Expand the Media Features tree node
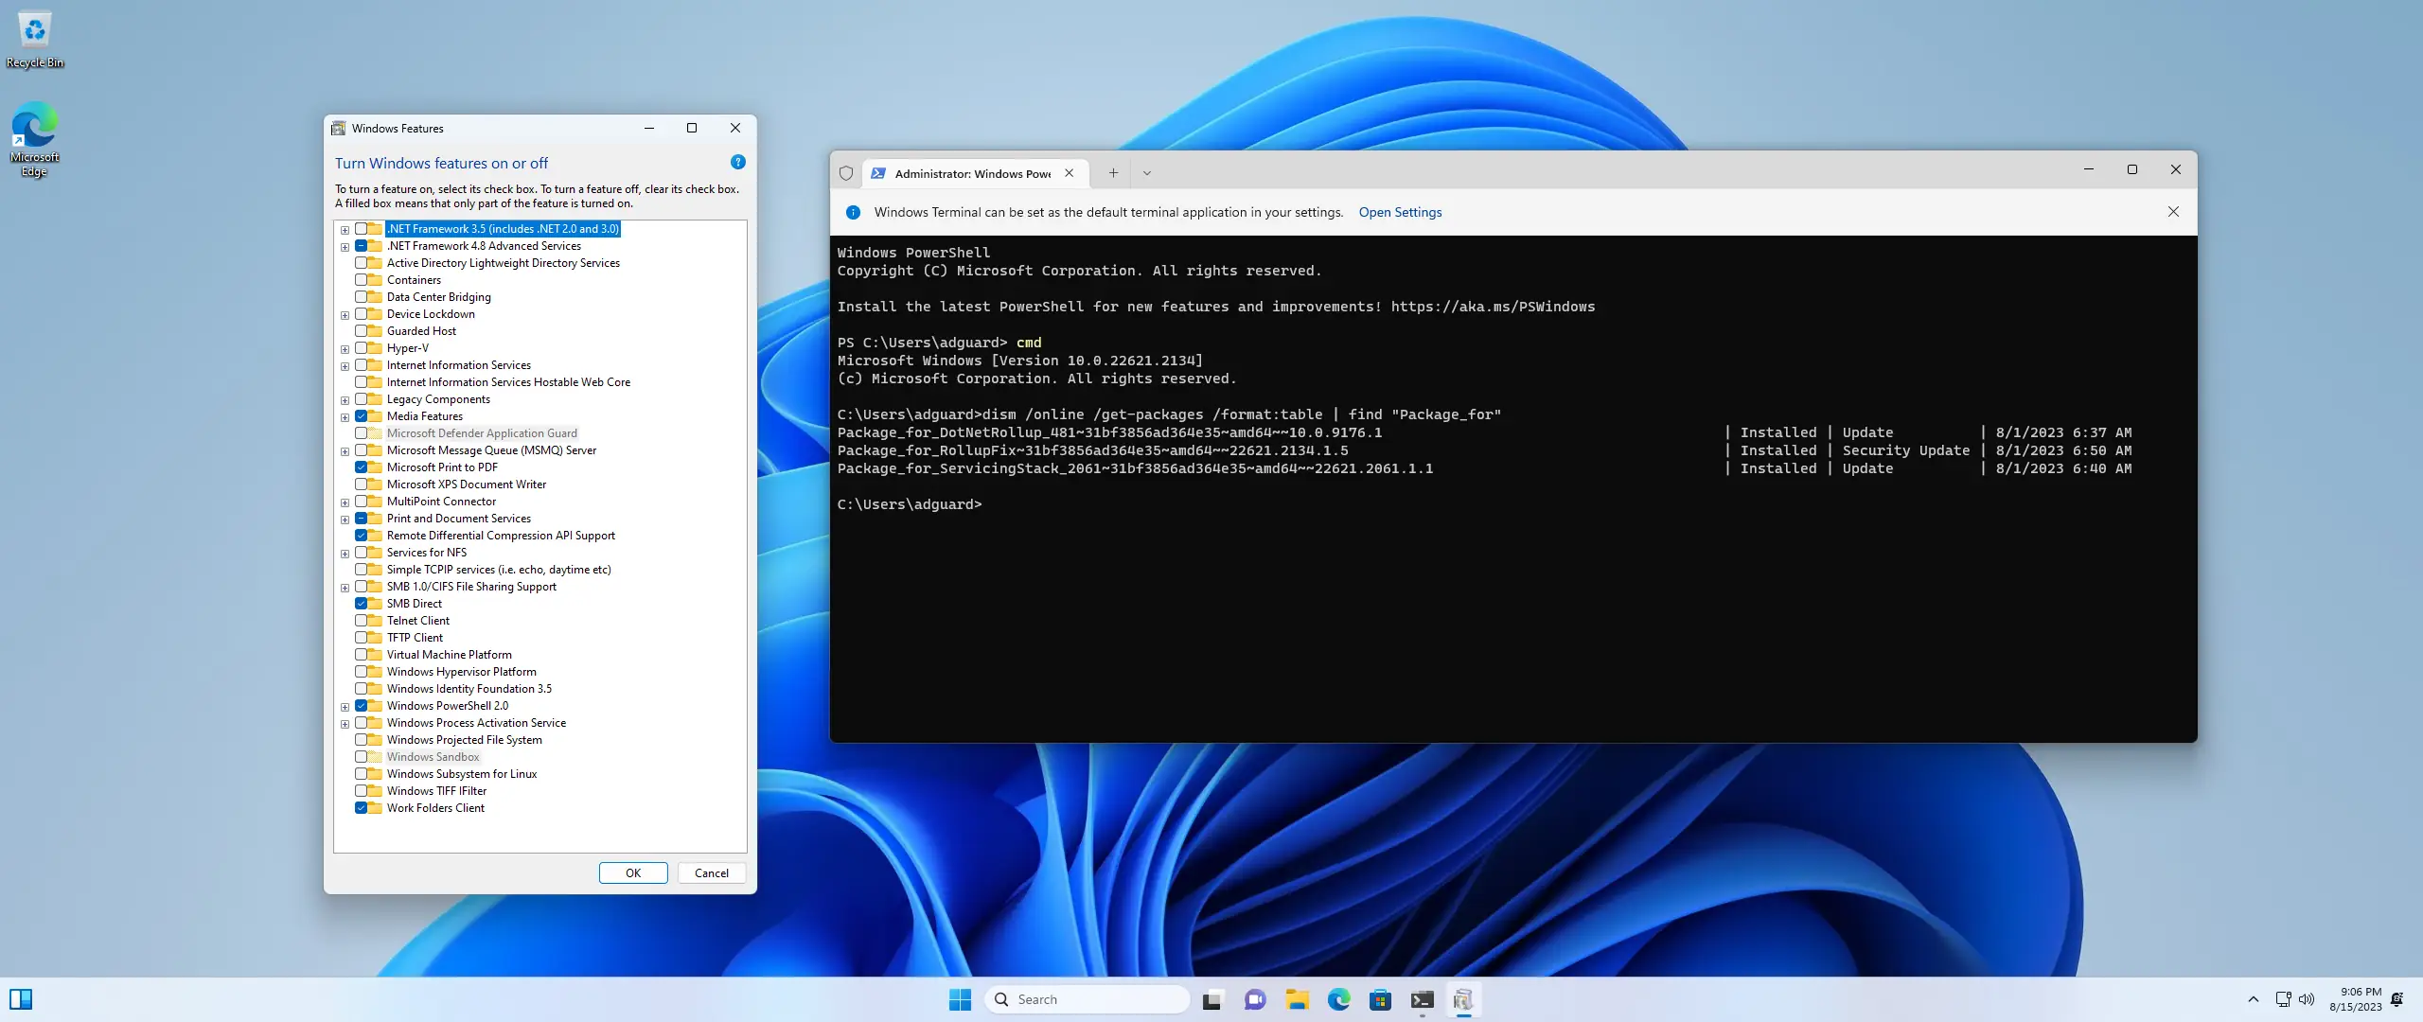The image size is (2423, 1022). pyautogui.click(x=345, y=416)
